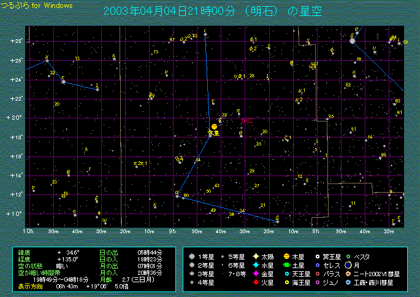Click the Jupiter icon on the star chart
The image size is (420, 297).
coord(214,126)
